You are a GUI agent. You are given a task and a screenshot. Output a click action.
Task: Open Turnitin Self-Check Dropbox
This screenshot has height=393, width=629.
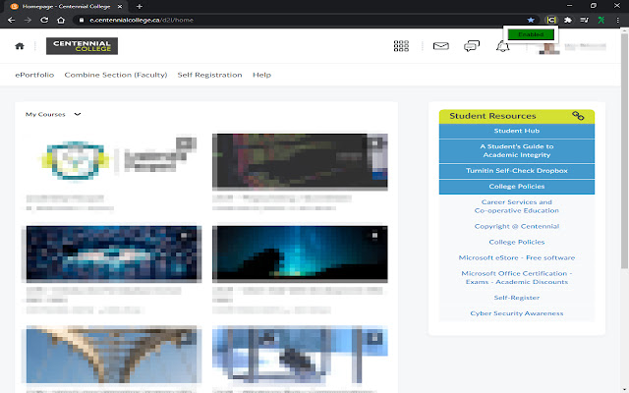(x=517, y=171)
